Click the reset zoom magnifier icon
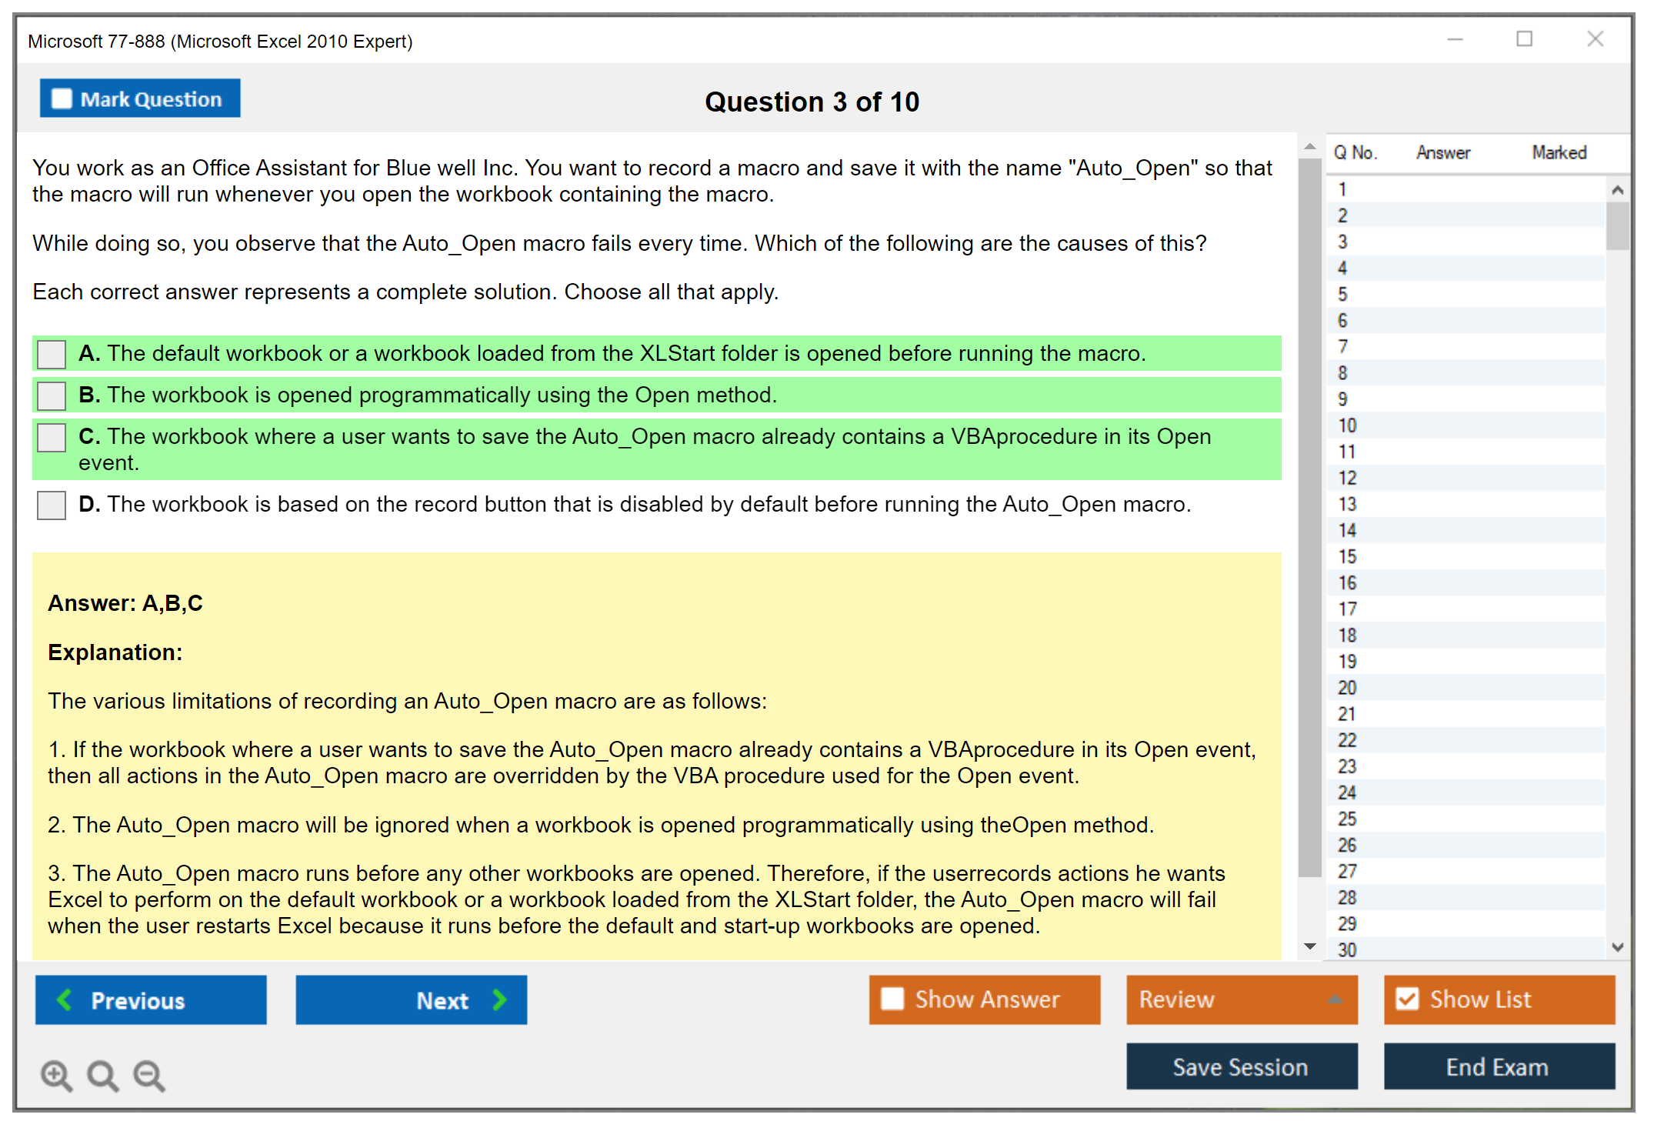The width and height of the screenshot is (1654, 1131). click(x=102, y=1075)
